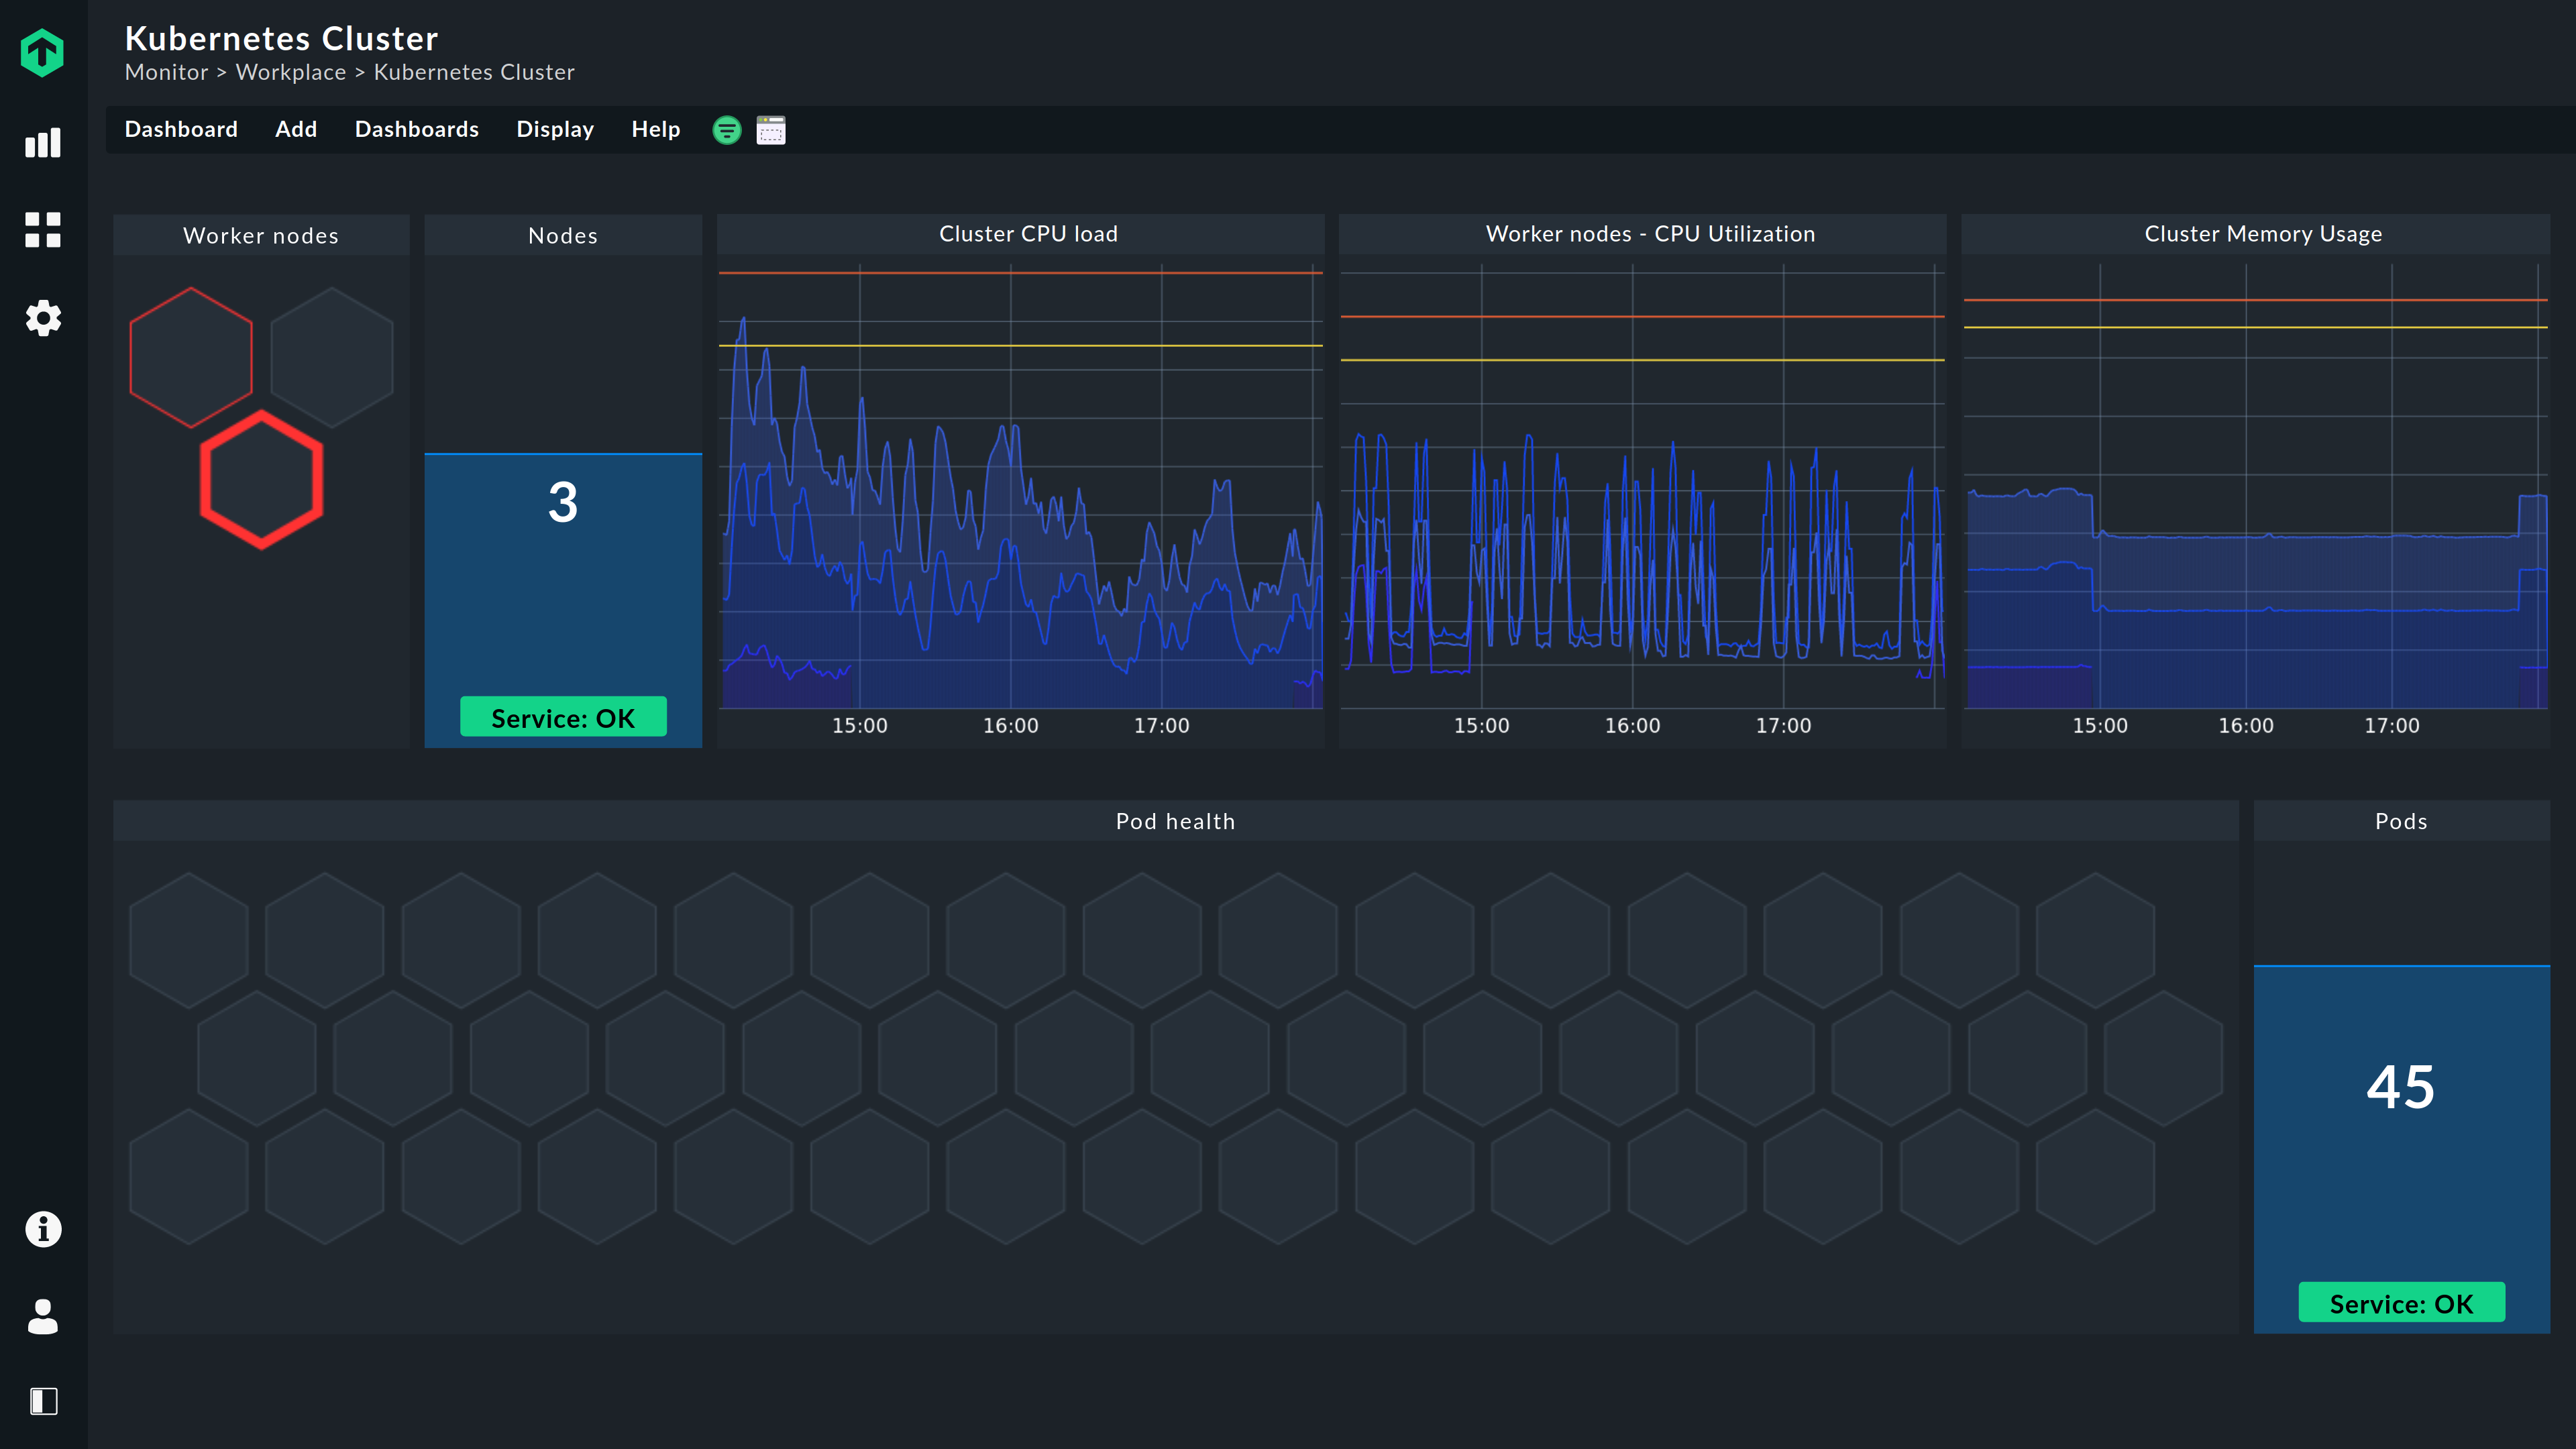
Task: Click the Checkmk logo icon
Action: [42, 52]
